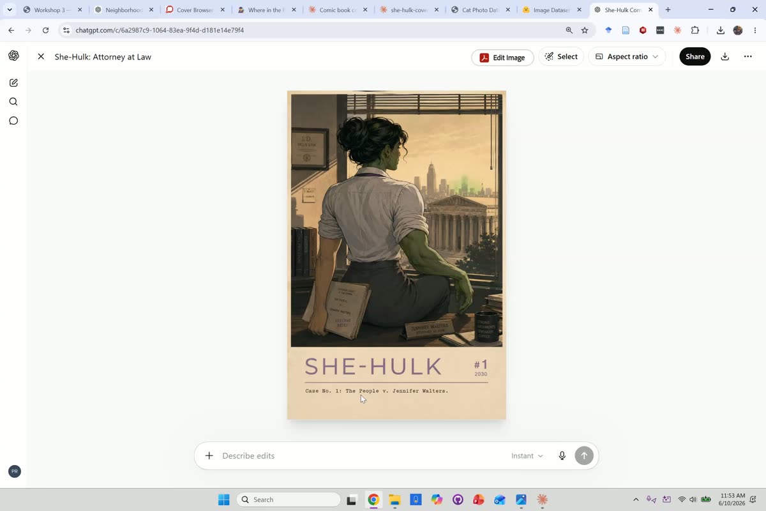
Task: Show hidden system tray icons chevron
Action: [636, 500]
